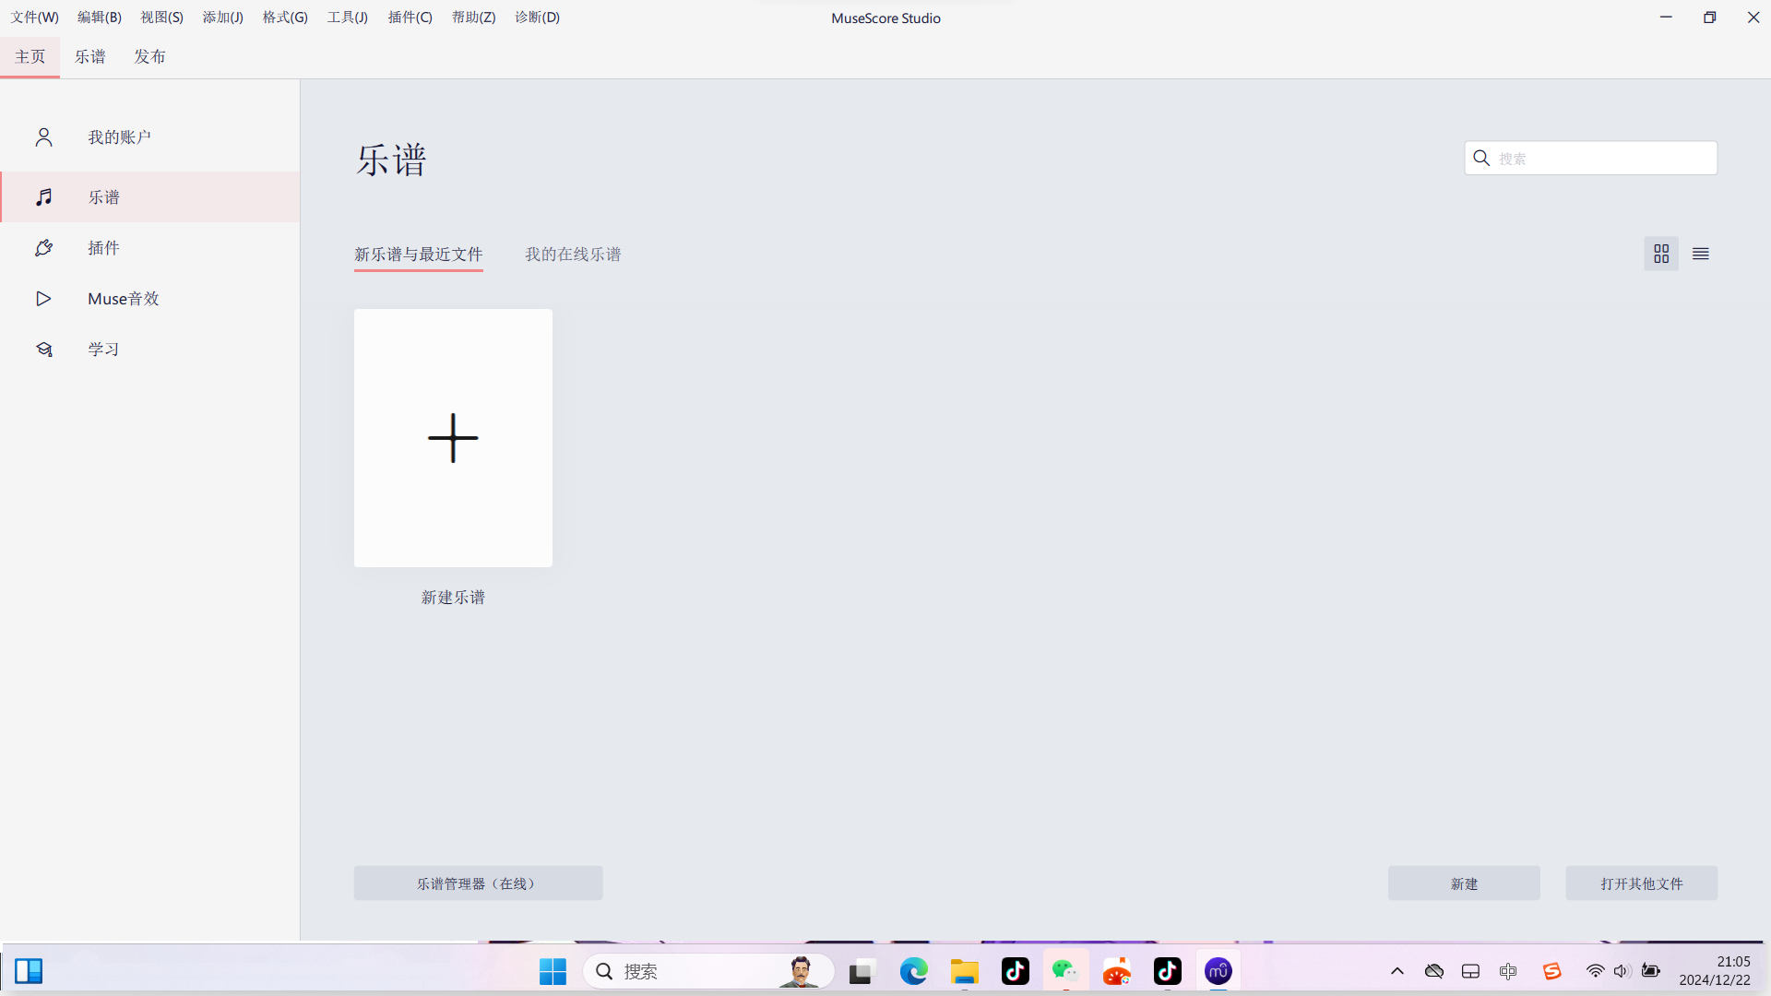This screenshot has height=996, width=1771.
Task: Click the 乐谱管理器（在线） button
Action: pyautogui.click(x=479, y=883)
